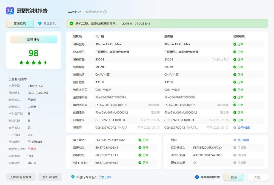The image size is (274, 185).
Task: Click the info icon next to 如何判断
Action: [x=235, y=128]
